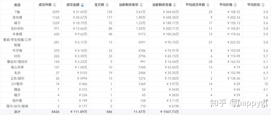This screenshot has height=115, width=274.
Task: Click 赠品 remaining value ¥2430
Action: [174, 90]
